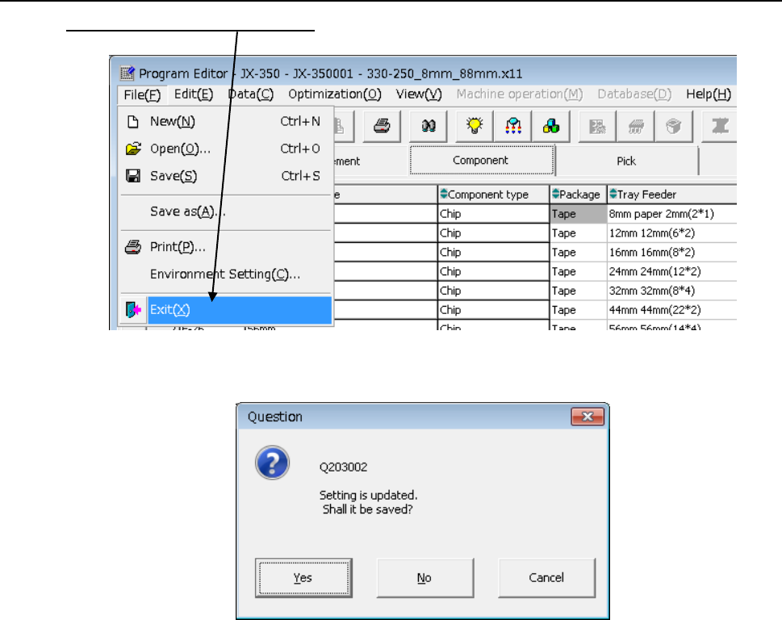Screen dimensions: 782x620
Task: Sort by the Package column header
Action: (x=578, y=195)
